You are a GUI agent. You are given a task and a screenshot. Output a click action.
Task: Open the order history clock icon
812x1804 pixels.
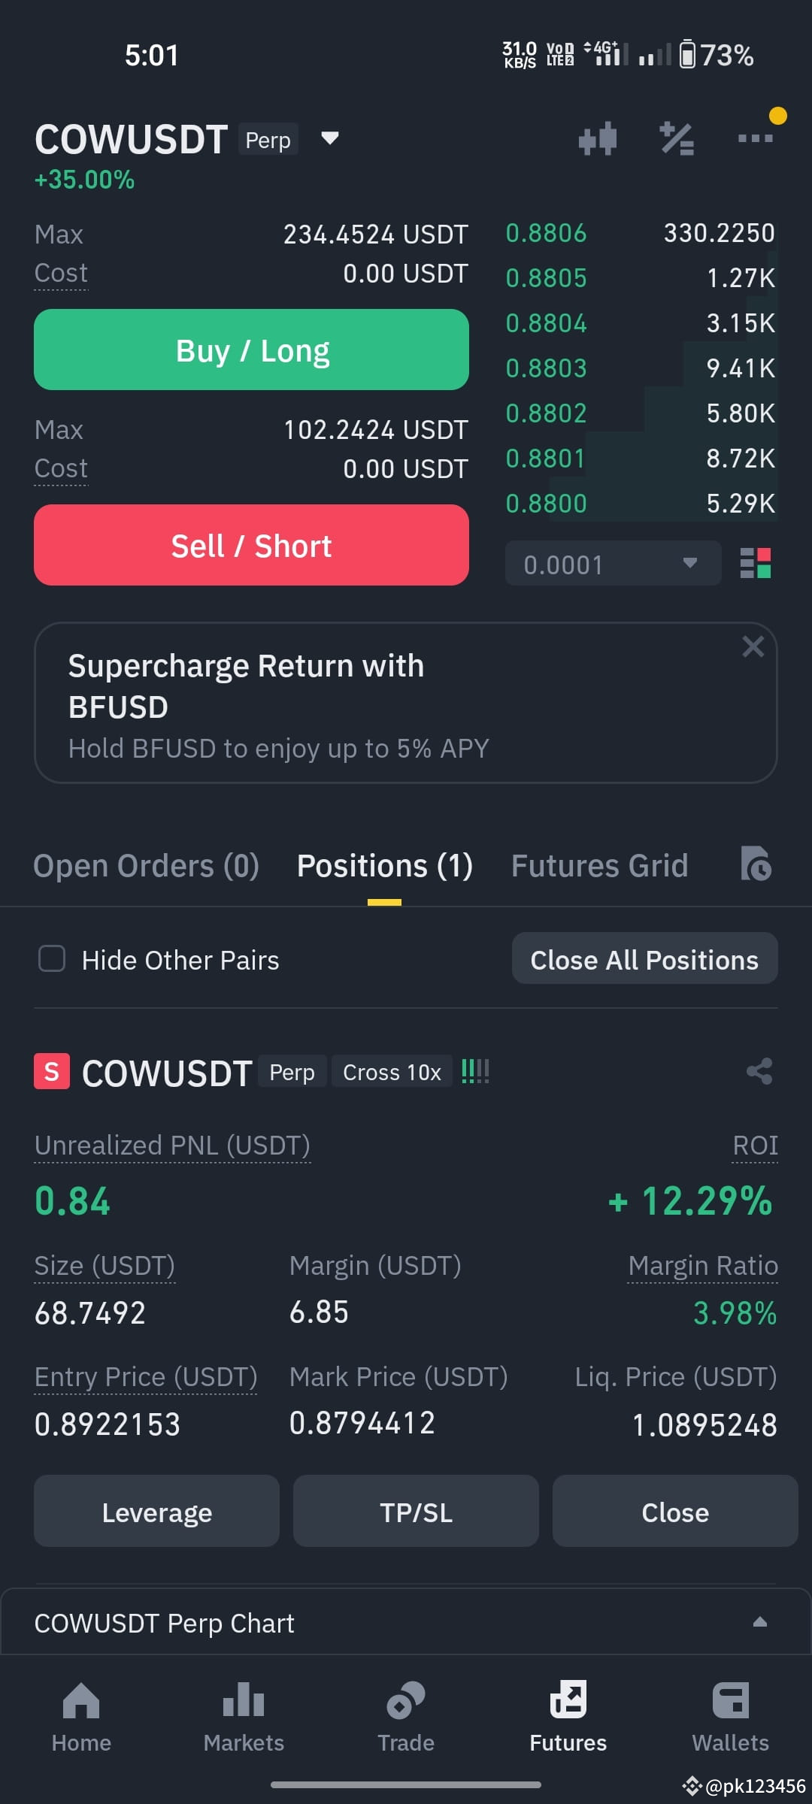click(756, 864)
